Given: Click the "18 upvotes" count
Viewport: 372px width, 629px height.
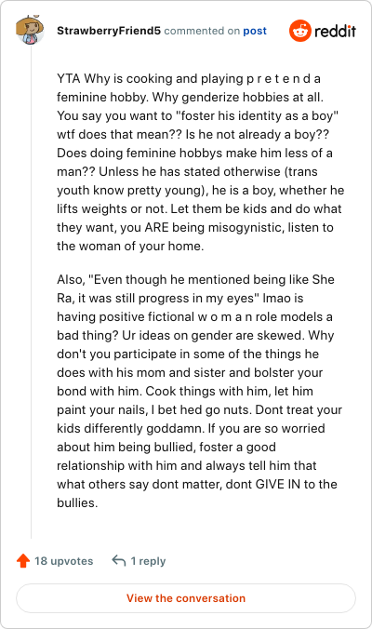Looking at the screenshot, I should (x=64, y=561).
